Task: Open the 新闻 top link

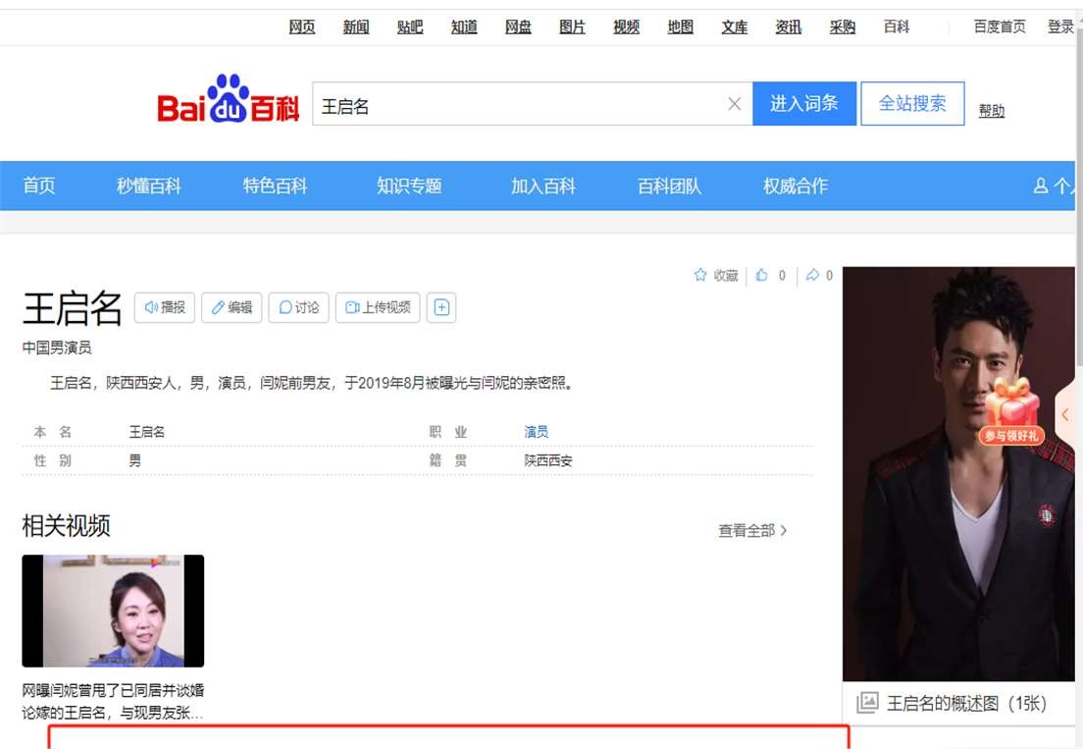Action: coord(356,27)
